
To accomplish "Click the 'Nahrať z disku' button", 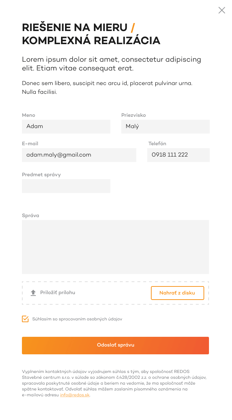I will pyautogui.click(x=177, y=293).
